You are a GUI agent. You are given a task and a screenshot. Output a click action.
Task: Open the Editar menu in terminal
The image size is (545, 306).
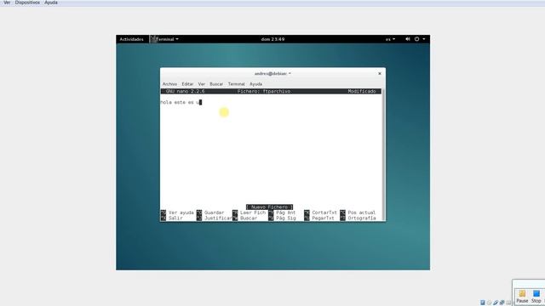click(x=187, y=84)
